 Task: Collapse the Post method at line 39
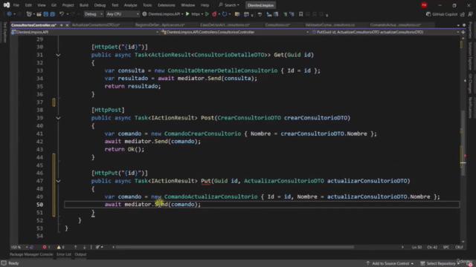coord(58,118)
